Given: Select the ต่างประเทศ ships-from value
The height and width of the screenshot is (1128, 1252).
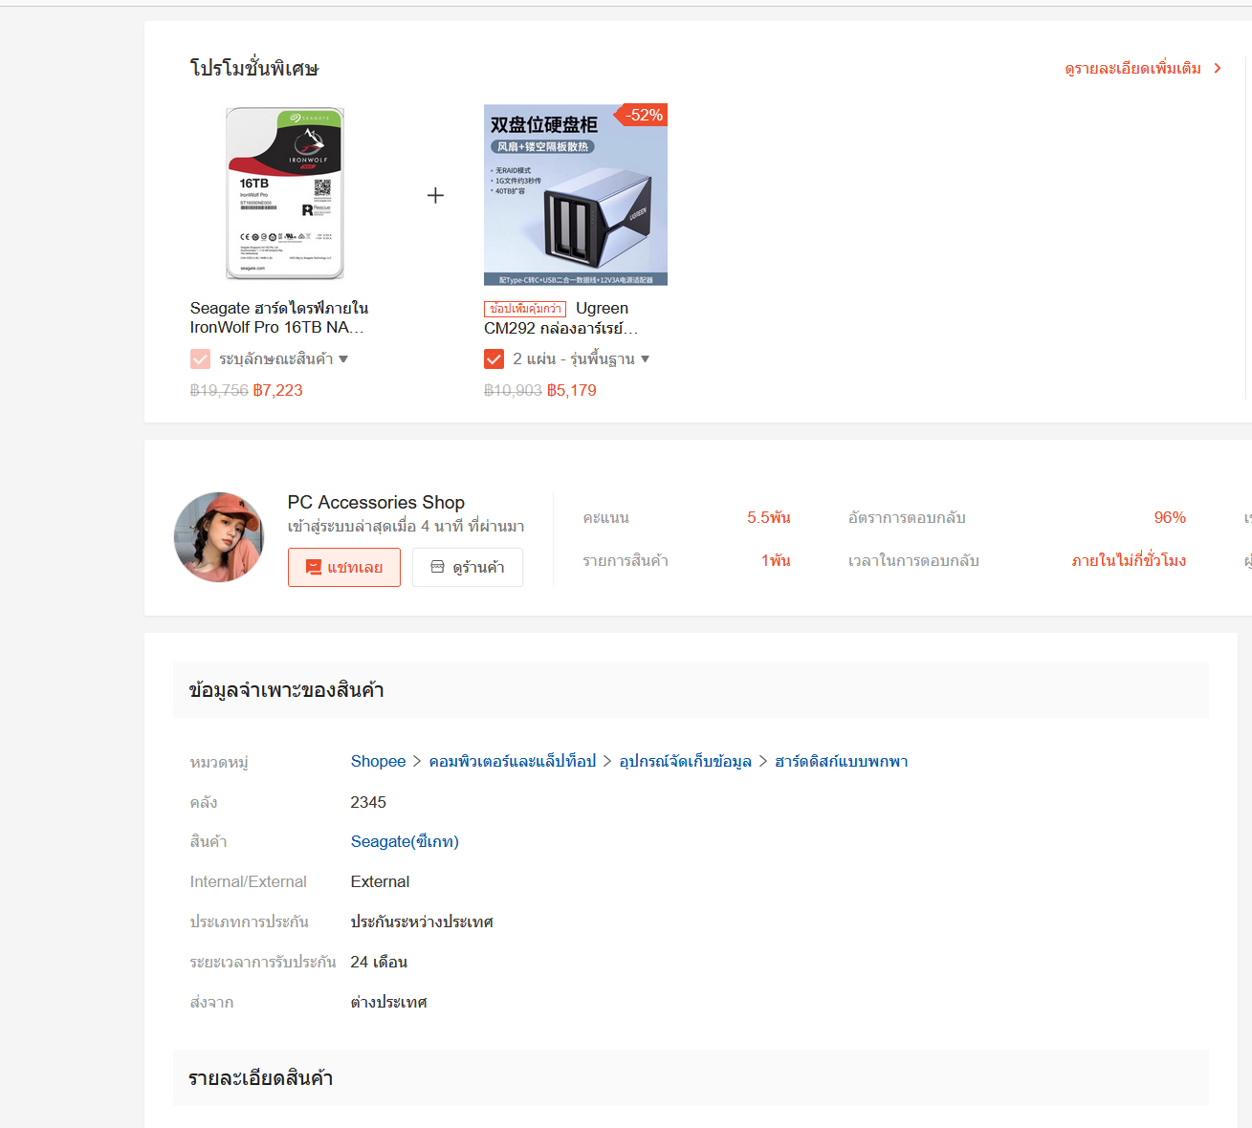Looking at the screenshot, I should point(388,1002).
